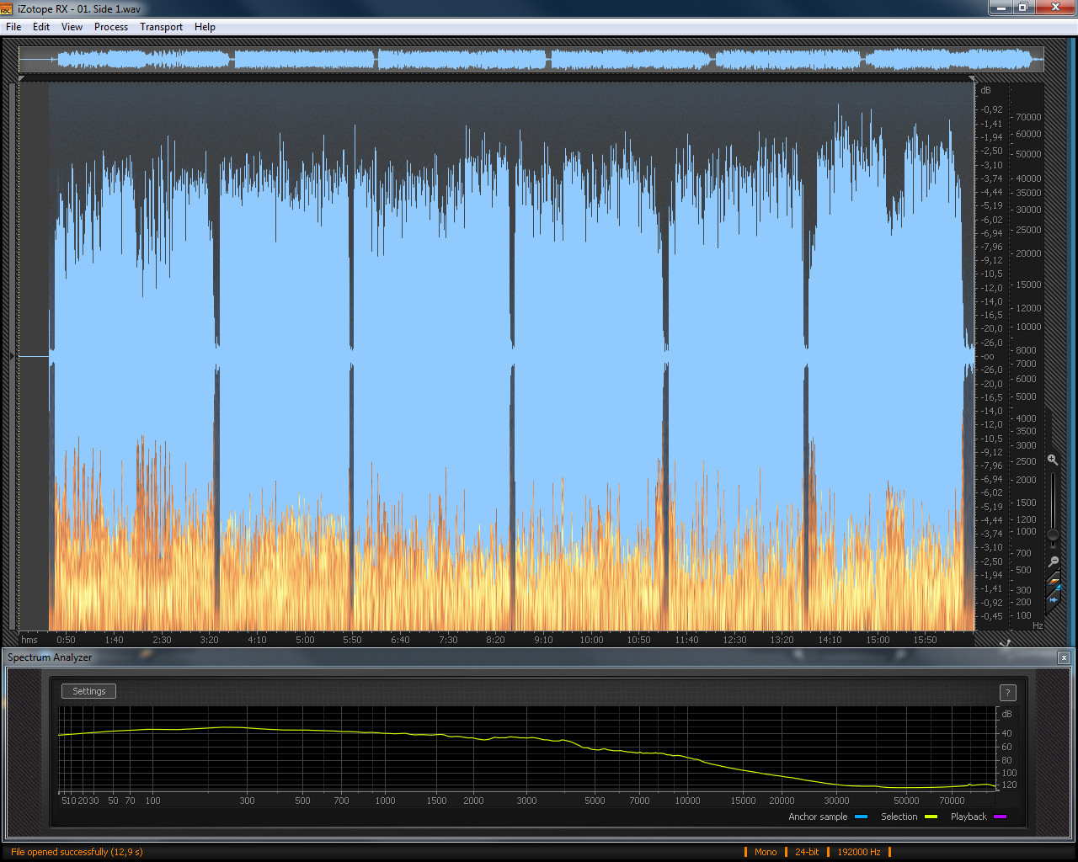Image resolution: width=1078 pixels, height=862 pixels.
Task: Click the iZotope RX title bar icon
Action: (x=7, y=8)
